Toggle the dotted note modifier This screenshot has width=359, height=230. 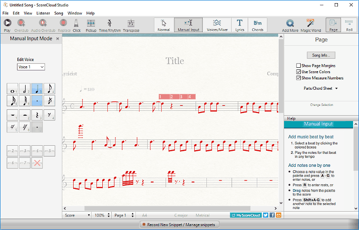click(x=37, y=100)
